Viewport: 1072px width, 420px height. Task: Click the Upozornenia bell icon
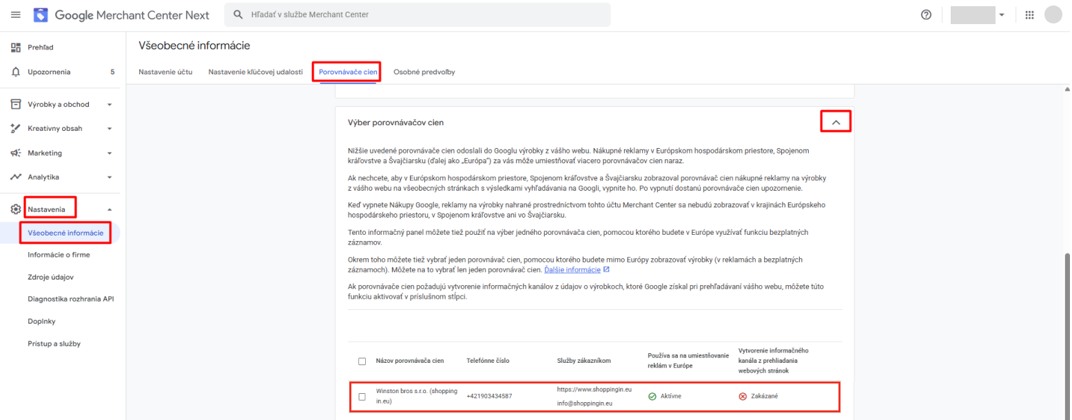[x=15, y=72]
